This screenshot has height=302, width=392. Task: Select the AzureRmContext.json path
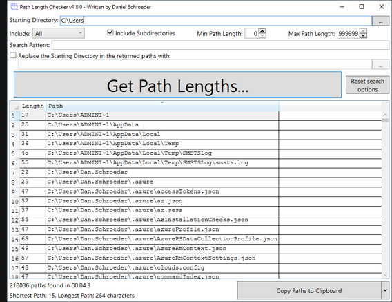point(162,249)
